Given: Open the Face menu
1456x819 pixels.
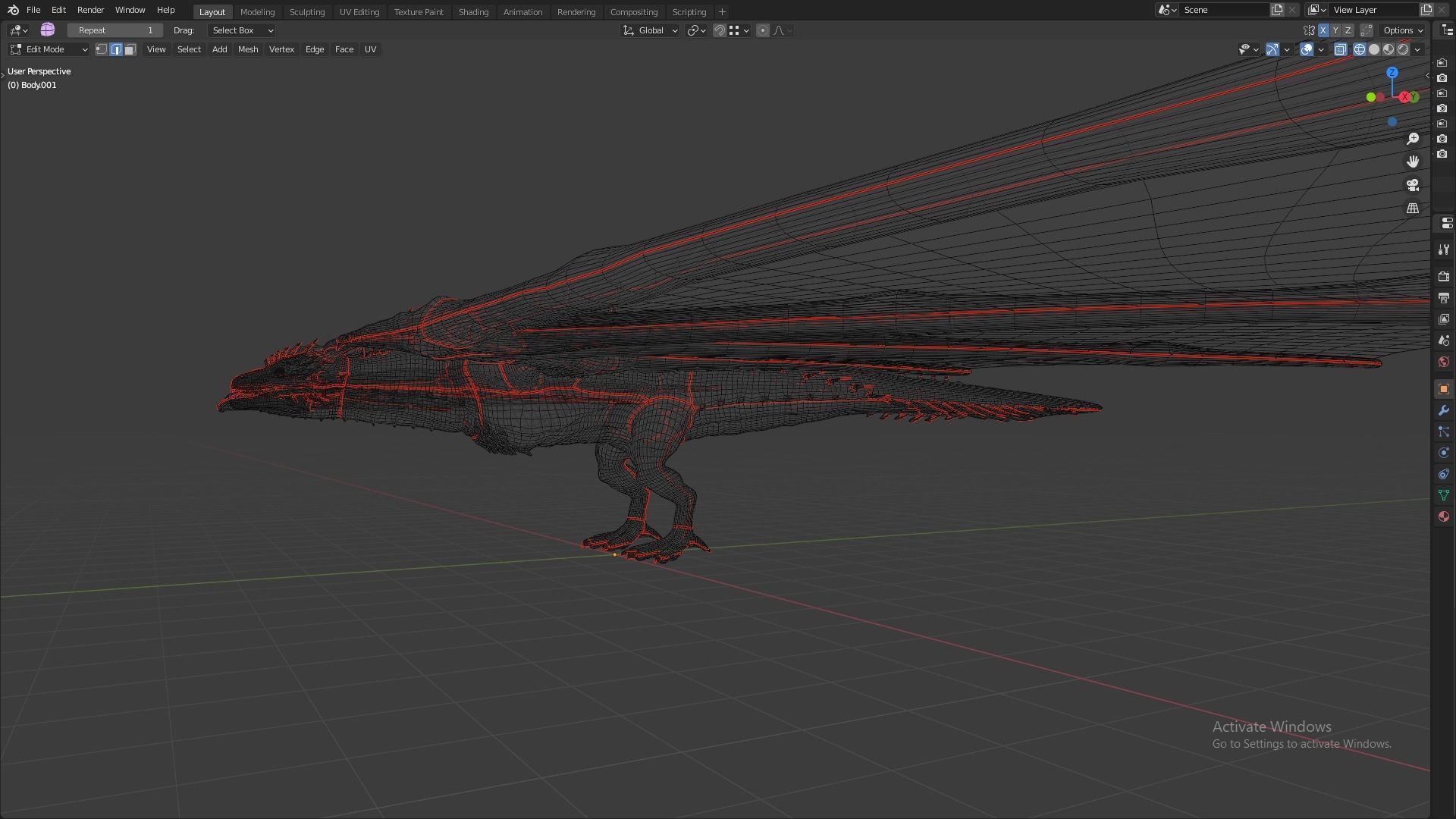Looking at the screenshot, I should click(344, 49).
